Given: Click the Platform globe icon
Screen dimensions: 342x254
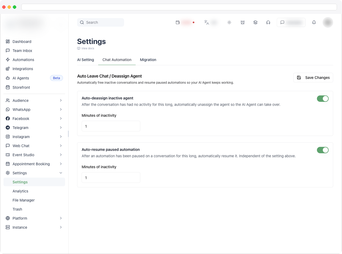Looking at the screenshot, I should (x=8, y=218).
